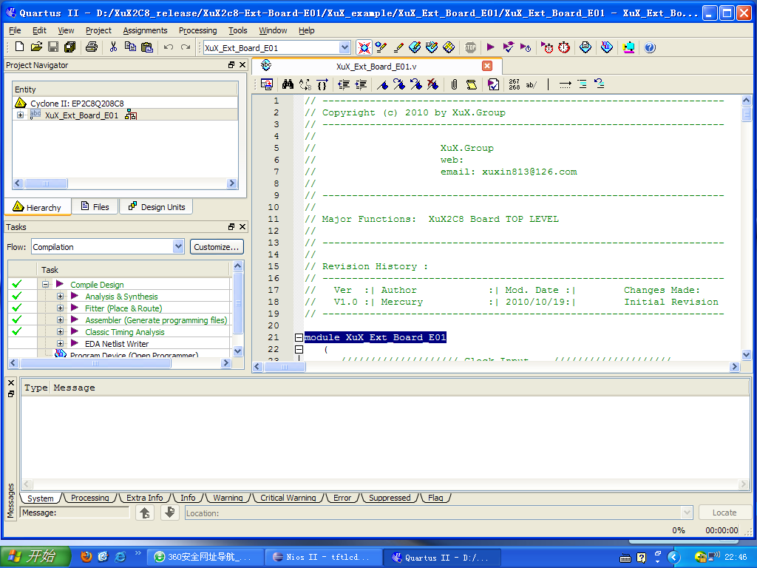Screen dimensions: 757x568
Task: Close the XuX_Ext_Board_E01.v editor tab
Action: 487,66
